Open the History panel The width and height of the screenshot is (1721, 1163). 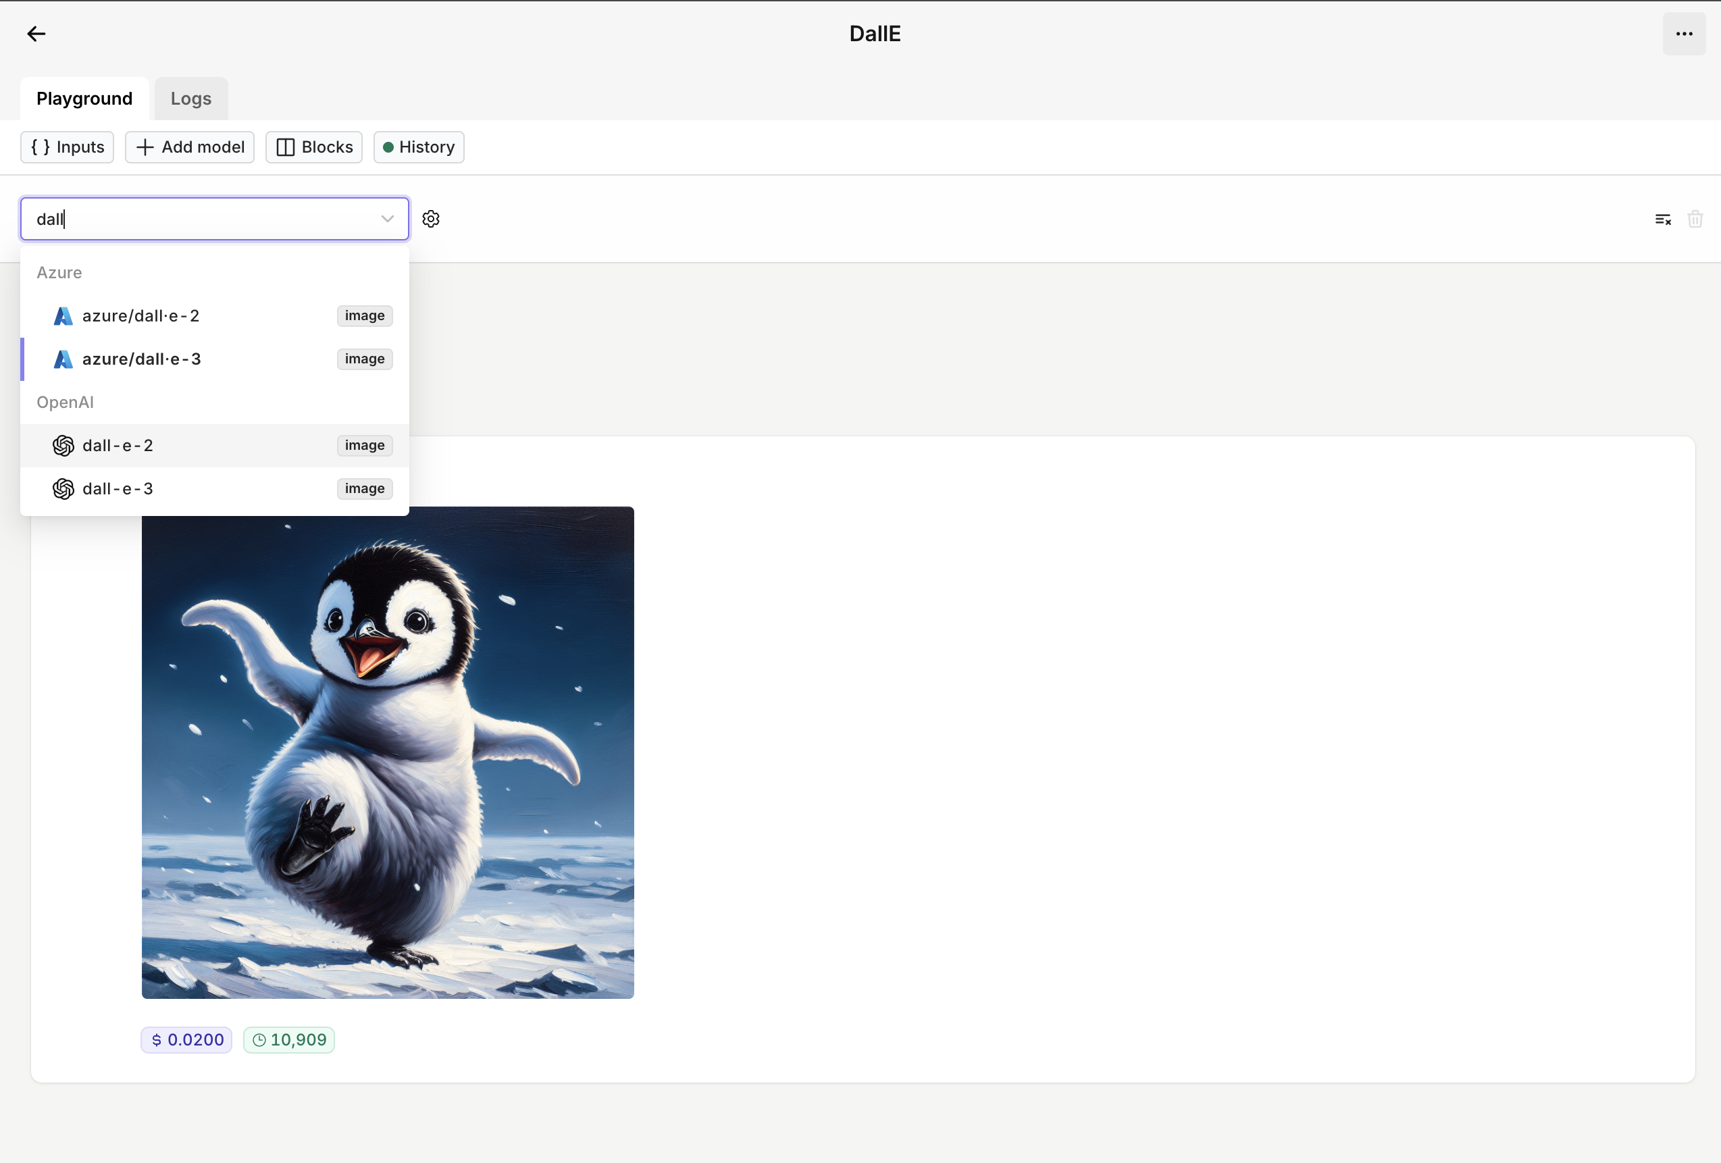tap(418, 147)
